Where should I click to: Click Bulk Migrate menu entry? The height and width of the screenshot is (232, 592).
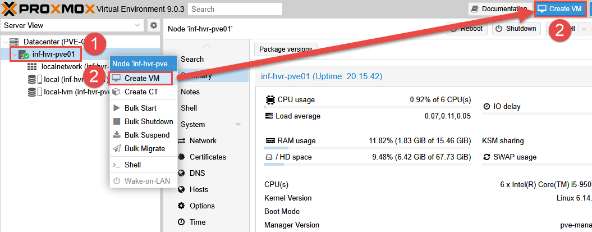click(144, 149)
